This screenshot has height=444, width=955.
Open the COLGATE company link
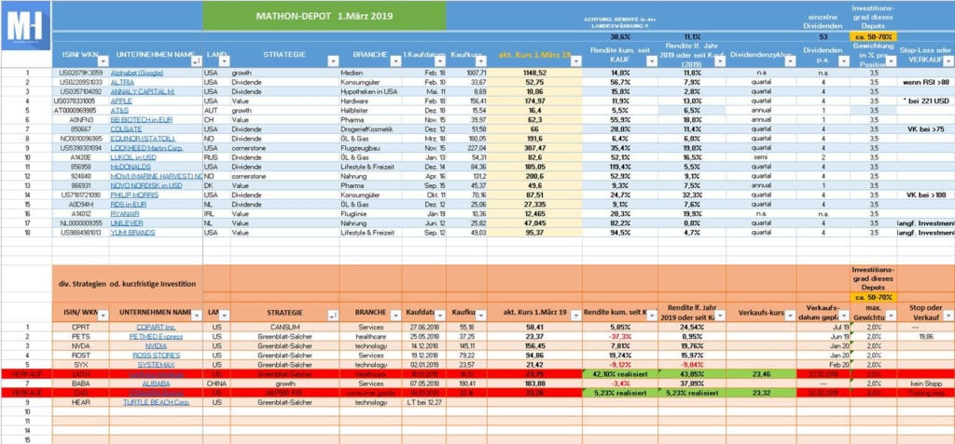coord(126,129)
